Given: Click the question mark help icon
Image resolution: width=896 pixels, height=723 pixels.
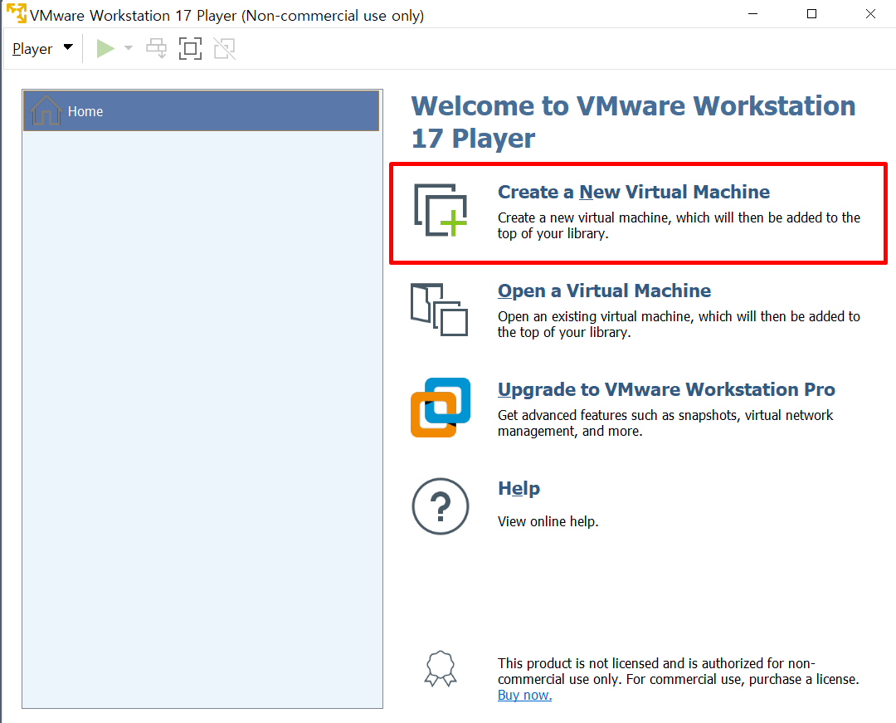Looking at the screenshot, I should 441,506.
